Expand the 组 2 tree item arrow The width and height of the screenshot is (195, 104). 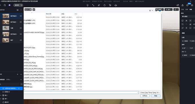click(x=1, y=95)
